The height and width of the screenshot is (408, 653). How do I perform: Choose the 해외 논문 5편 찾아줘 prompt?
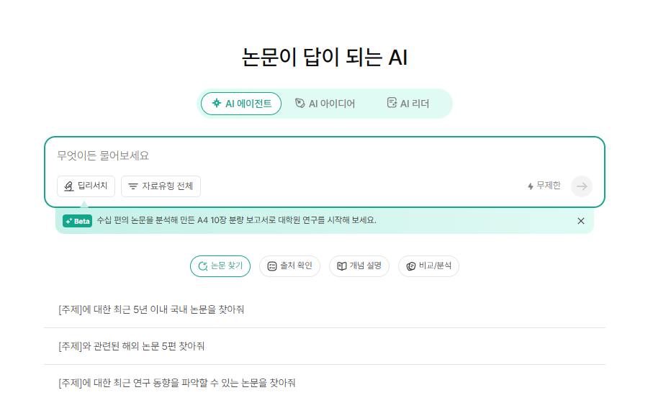click(x=325, y=346)
